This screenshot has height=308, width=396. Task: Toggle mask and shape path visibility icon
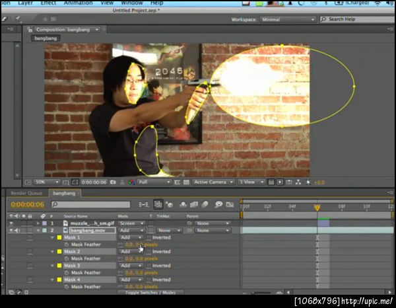(x=75, y=182)
